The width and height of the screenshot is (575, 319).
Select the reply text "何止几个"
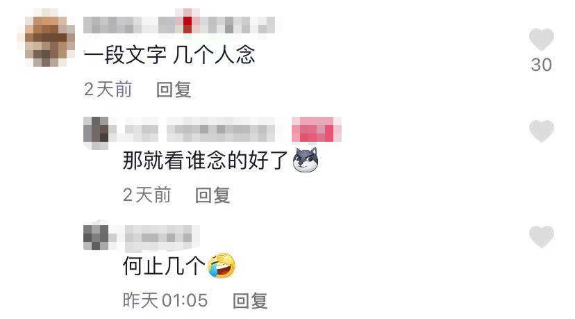click(164, 265)
